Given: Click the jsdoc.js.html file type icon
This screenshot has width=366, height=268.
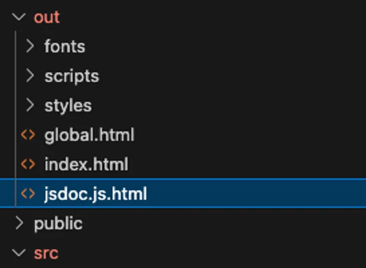Looking at the screenshot, I should point(28,194).
